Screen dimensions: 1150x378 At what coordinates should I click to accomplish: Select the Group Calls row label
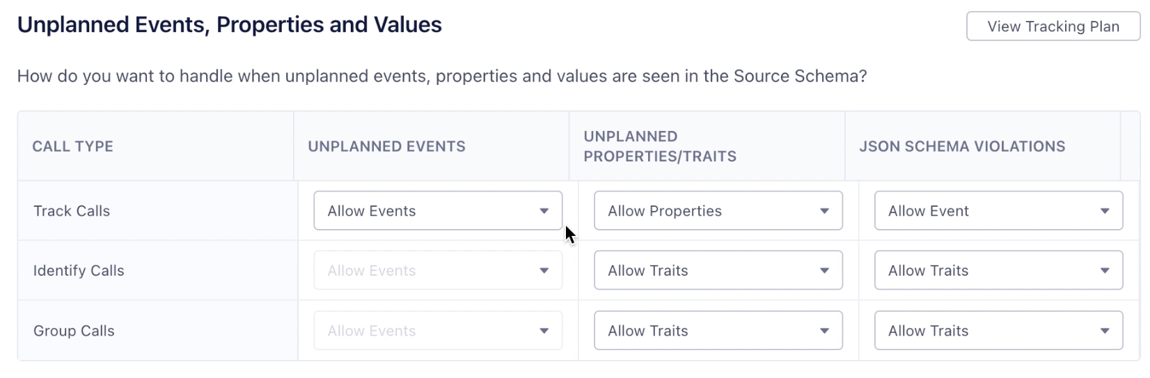74,331
